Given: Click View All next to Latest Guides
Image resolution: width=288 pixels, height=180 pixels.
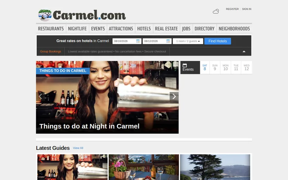Looking at the screenshot, I should pyautogui.click(x=78, y=148).
